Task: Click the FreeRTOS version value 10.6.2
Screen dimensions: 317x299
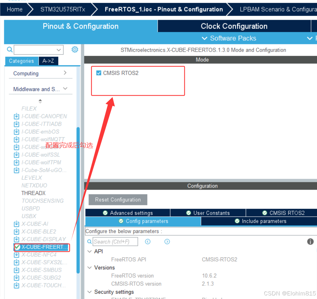Action: coord(209,276)
